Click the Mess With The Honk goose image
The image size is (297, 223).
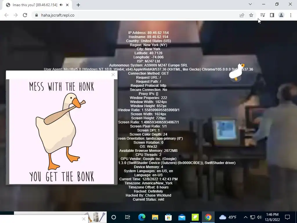point(61,132)
